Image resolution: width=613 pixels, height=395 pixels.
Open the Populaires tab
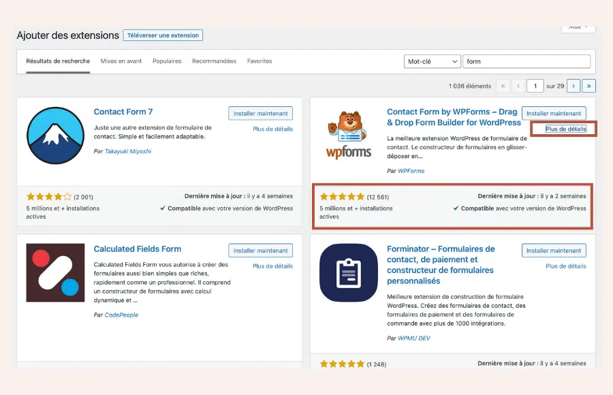pos(167,61)
